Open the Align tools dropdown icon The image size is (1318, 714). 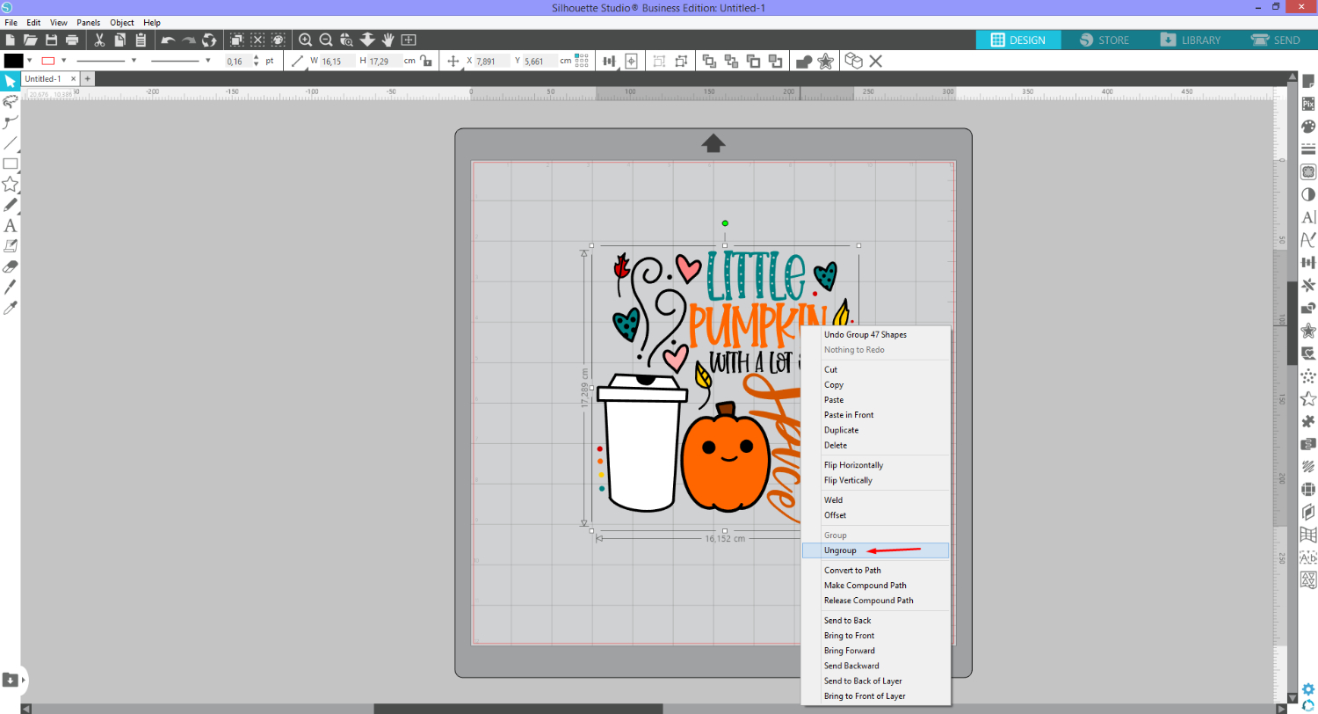(609, 61)
